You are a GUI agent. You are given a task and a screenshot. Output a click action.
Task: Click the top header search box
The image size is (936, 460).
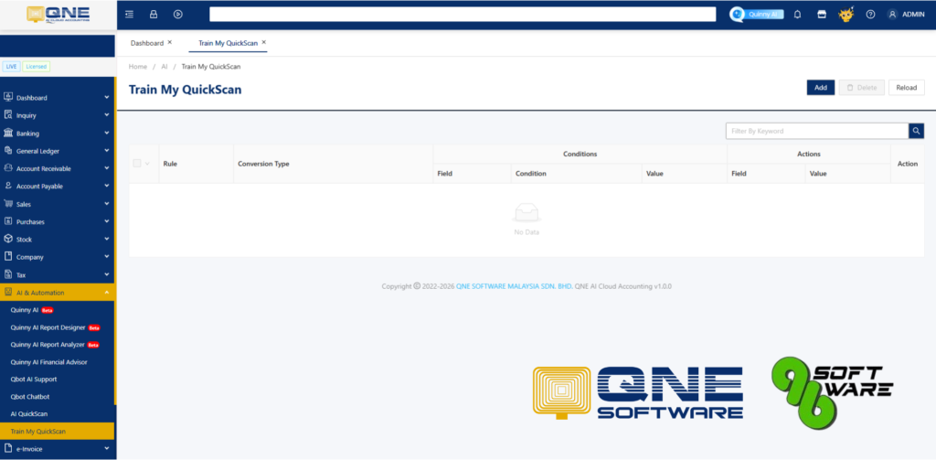[463, 15]
